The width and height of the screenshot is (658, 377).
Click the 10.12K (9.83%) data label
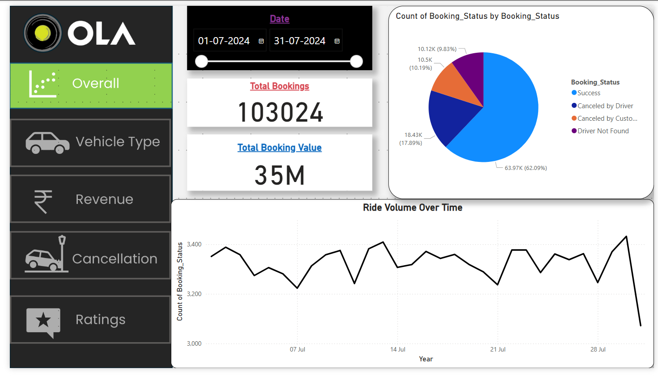437,49
